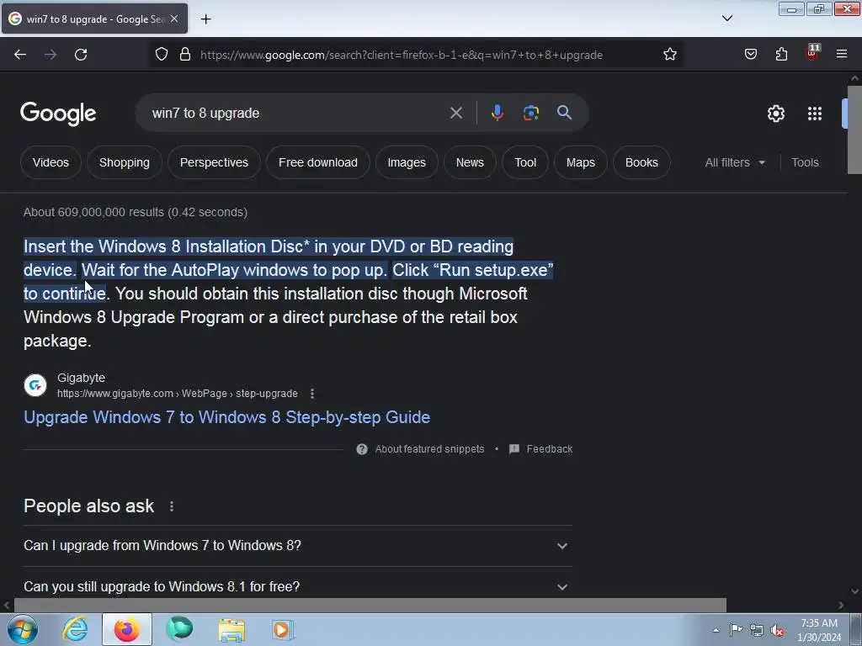The image size is (862, 646).
Task: Clear the search box with the X icon
Action: (456, 114)
